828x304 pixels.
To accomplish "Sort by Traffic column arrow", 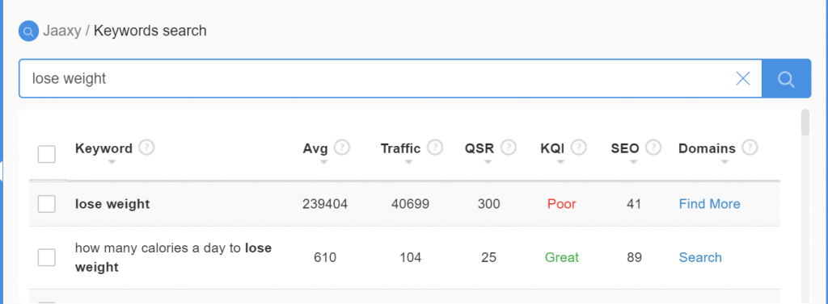I will 408,162.
